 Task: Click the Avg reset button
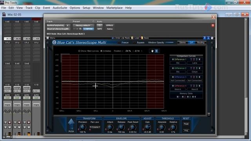pyautogui.click(x=186, y=130)
